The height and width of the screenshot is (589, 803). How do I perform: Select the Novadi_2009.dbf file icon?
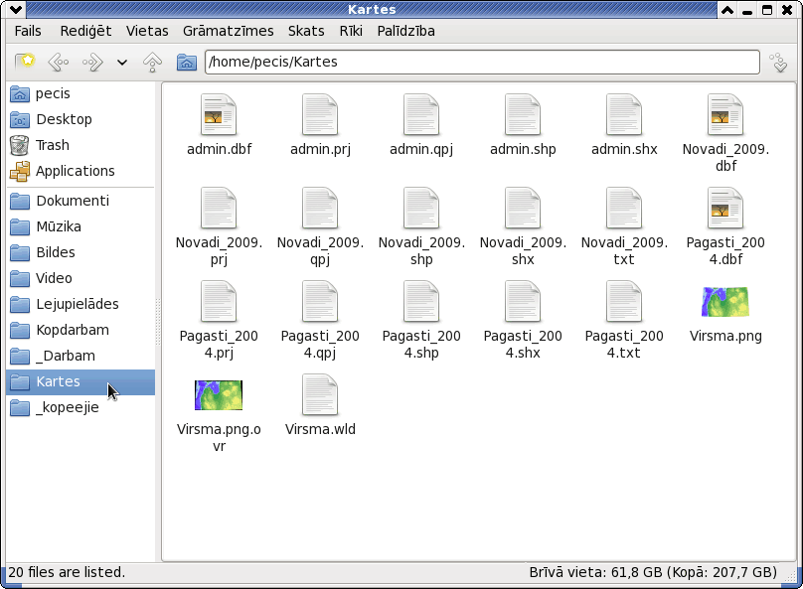725,114
